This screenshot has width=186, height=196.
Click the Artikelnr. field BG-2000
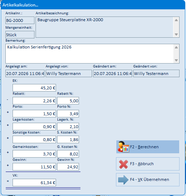pos(20,20)
